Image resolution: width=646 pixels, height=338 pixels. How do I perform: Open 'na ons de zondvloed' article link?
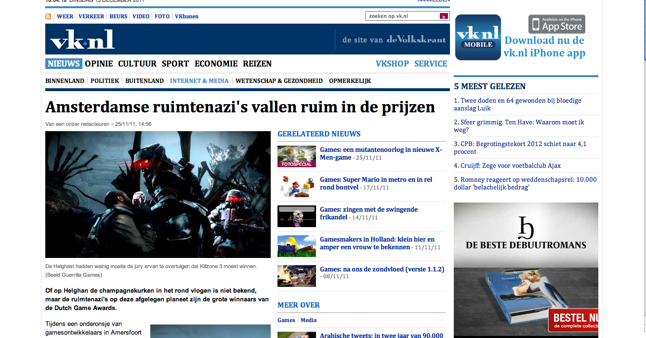pos(382,269)
